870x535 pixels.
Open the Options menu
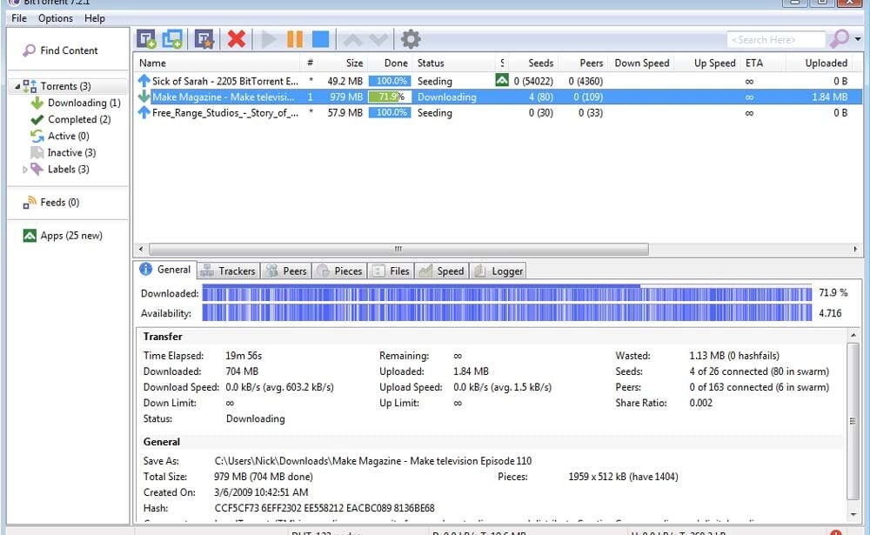click(56, 18)
